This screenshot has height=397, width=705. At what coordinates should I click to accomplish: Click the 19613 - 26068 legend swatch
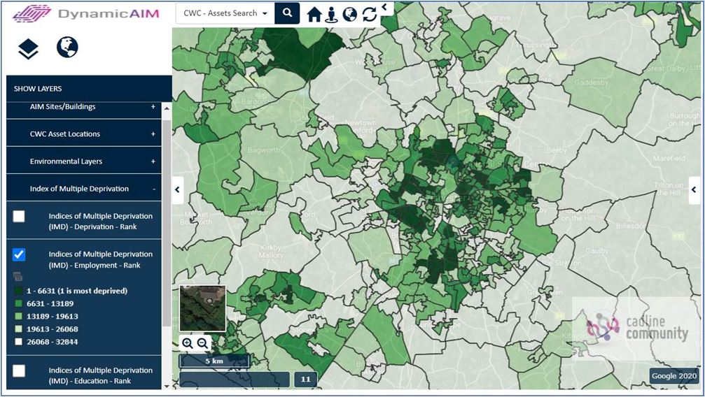(x=18, y=329)
